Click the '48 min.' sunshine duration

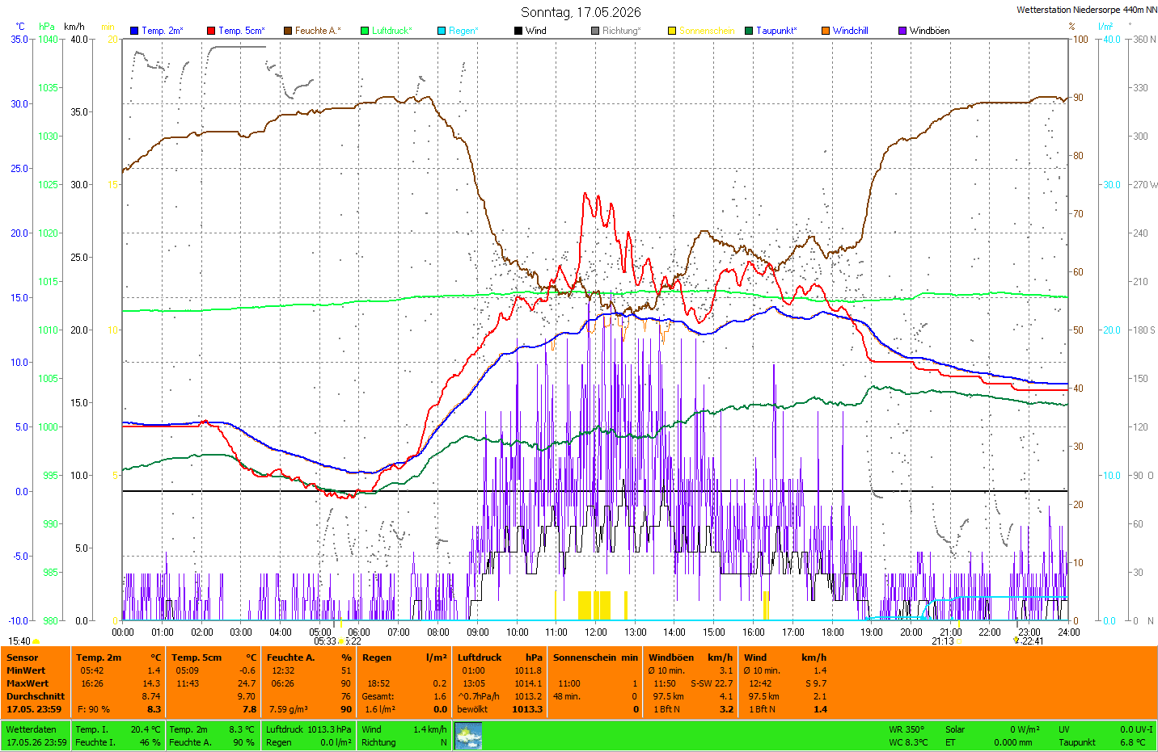coord(567,696)
